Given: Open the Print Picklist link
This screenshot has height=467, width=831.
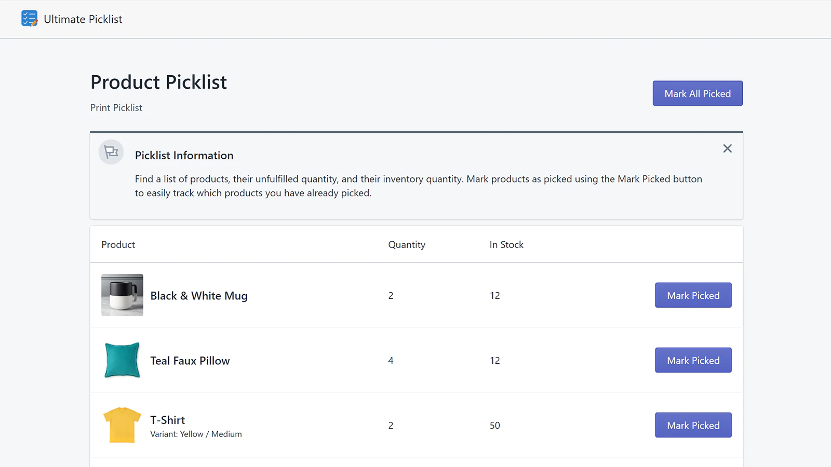Looking at the screenshot, I should 116,107.
